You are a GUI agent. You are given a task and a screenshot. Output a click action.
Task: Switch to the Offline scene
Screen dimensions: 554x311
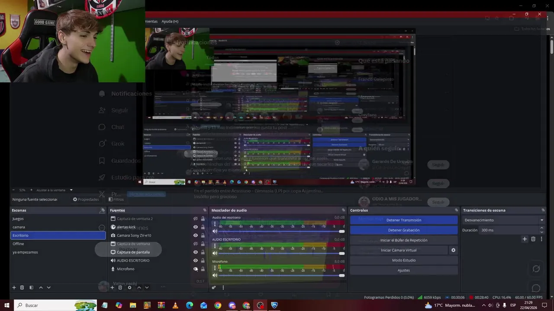pyautogui.click(x=58, y=244)
